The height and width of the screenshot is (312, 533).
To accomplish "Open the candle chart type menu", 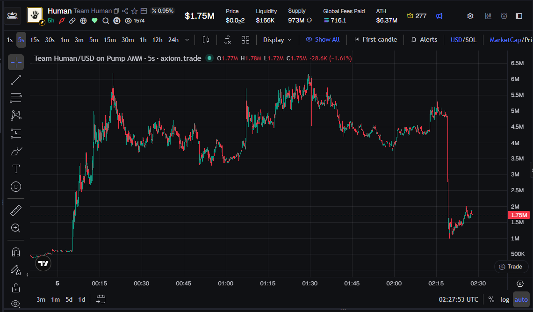I will point(206,40).
